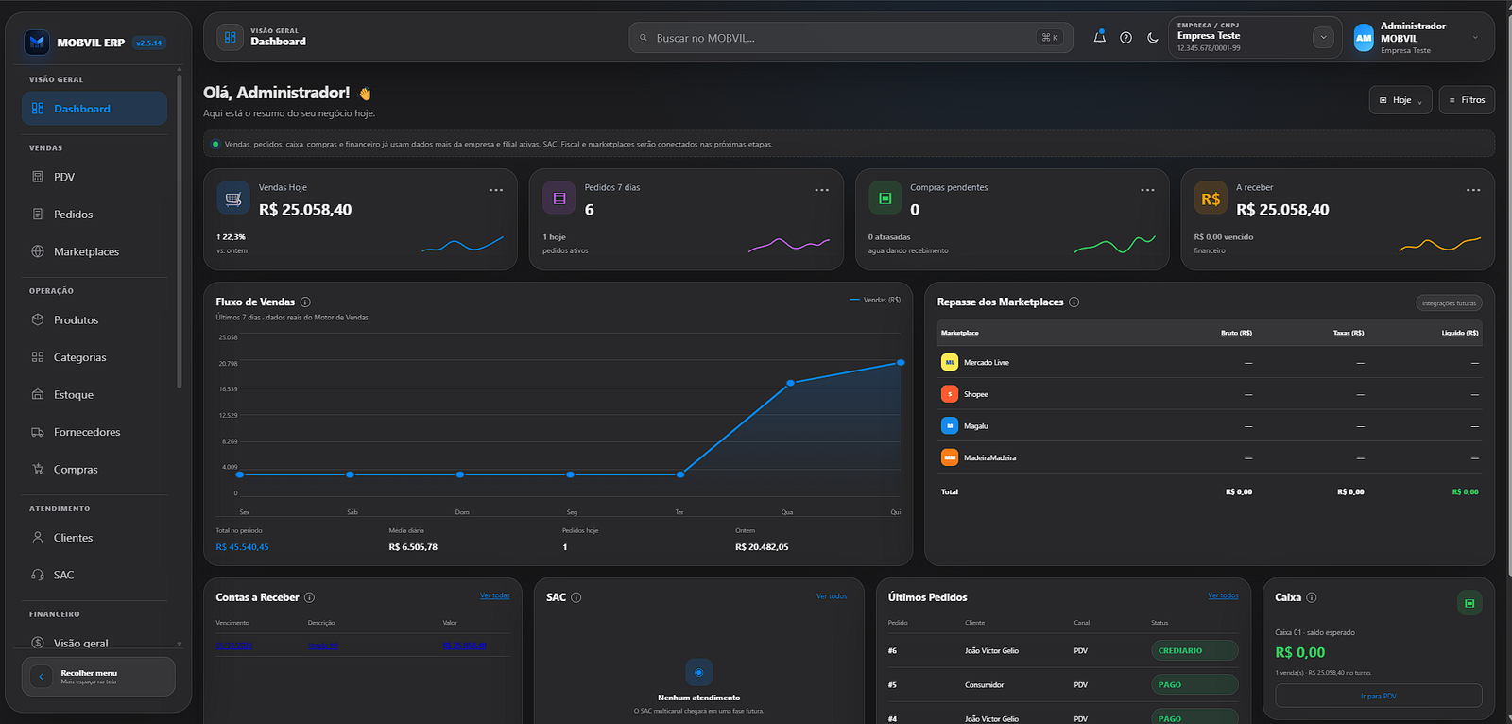Open Fornecedores sidebar item
This screenshot has width=1512, height=724.
94,432
